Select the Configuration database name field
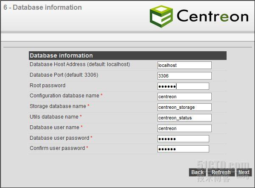The height and width of the screenshot is (188, 255). [x=184, y=97]
